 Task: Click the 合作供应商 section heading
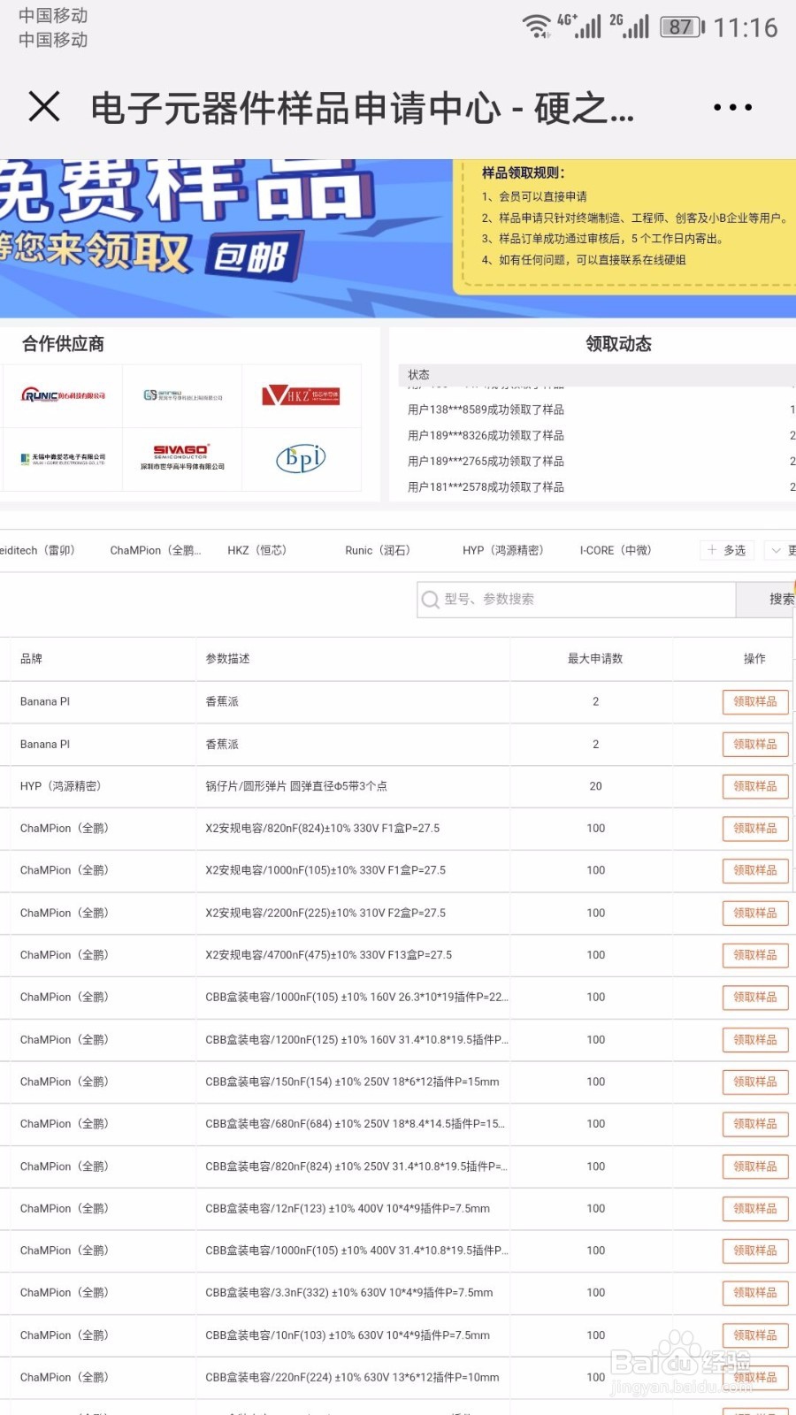pyautogui.click(x=64, y=344)
